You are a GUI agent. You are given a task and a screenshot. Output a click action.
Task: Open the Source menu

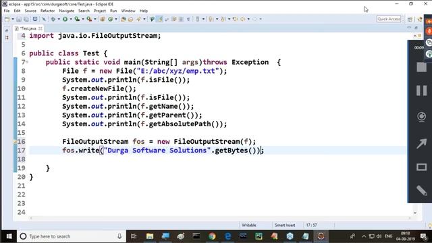[30, 11]
